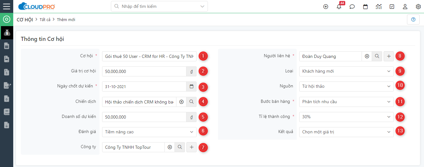Open the hamburger main menu
The height and width of the screenshot is (167, 424).
pos(6,6)
